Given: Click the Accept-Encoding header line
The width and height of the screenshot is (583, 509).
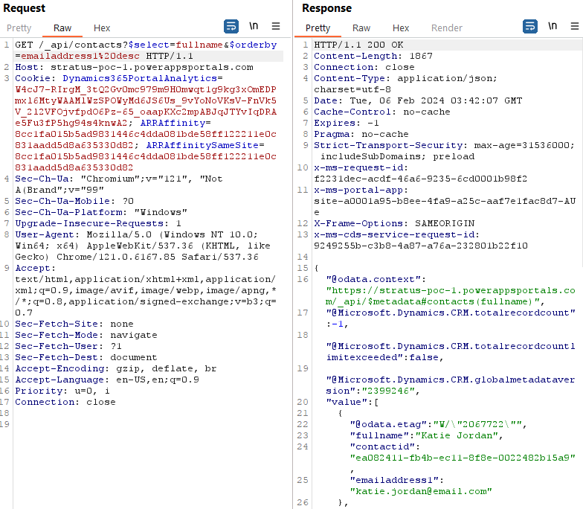Looking at the screenshot, I should tap(116, 369).
